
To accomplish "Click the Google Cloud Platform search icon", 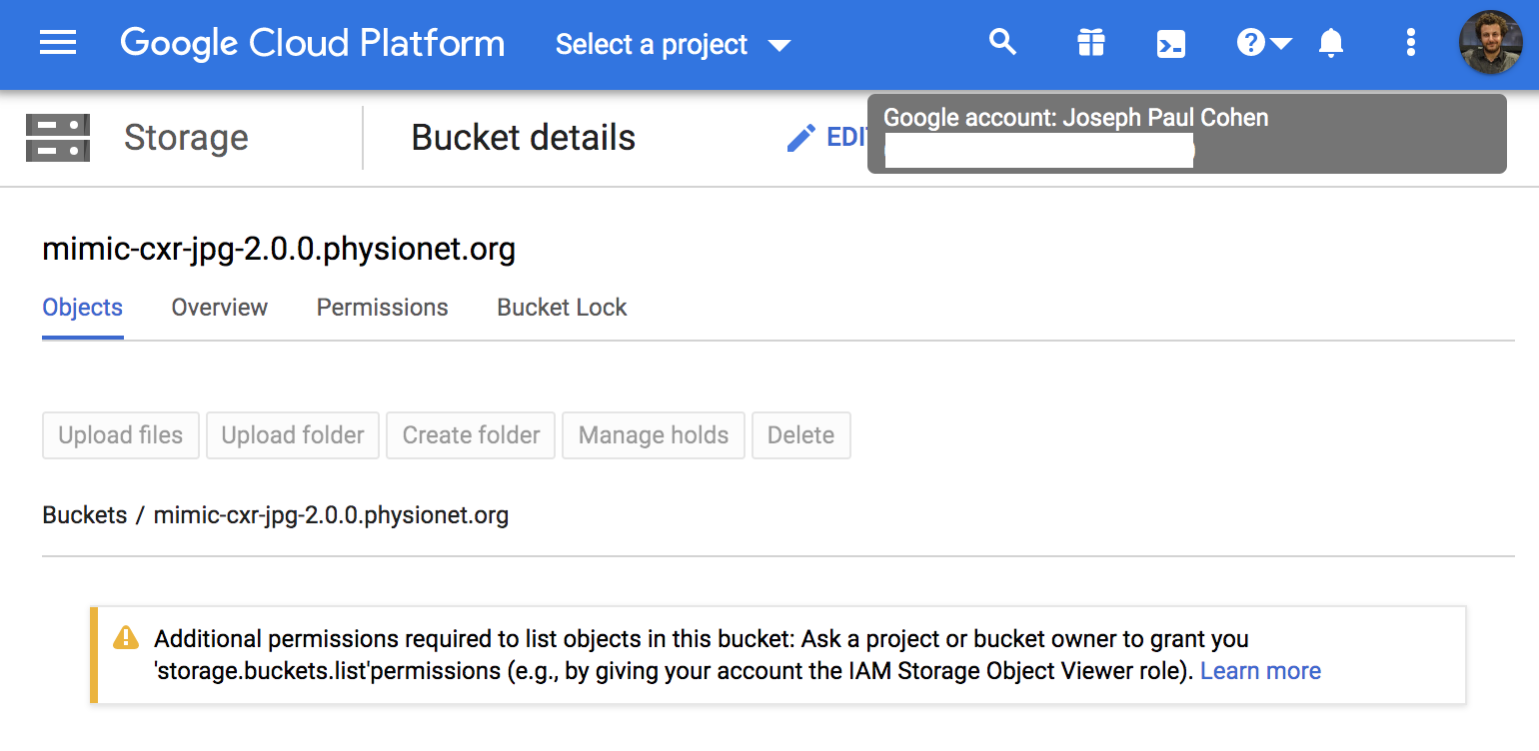I will click(x=1002, y=43).
